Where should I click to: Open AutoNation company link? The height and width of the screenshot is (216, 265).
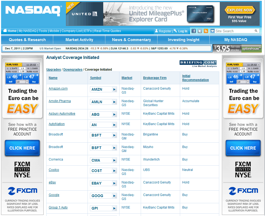tap(57, 124)
